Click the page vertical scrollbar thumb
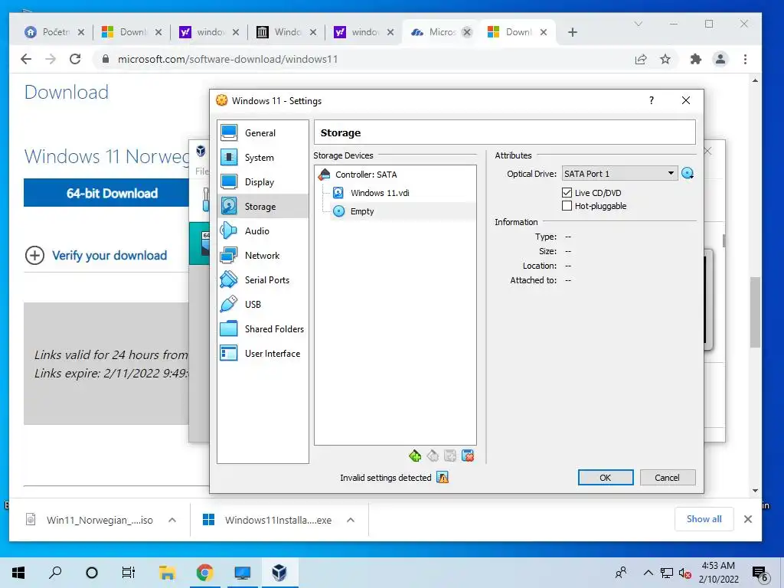Viewport: 784px width, 588px height. (755, 312)
